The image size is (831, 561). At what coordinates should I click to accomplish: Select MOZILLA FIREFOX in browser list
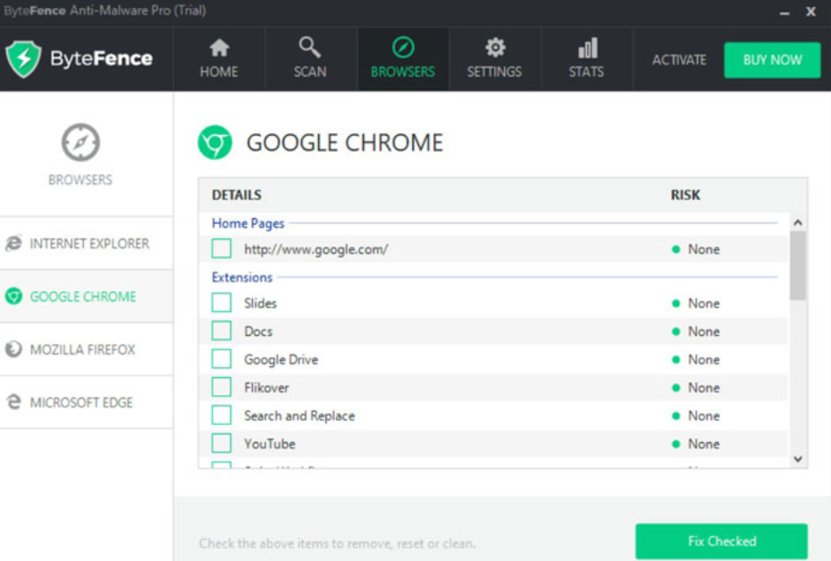pos(83,349)
